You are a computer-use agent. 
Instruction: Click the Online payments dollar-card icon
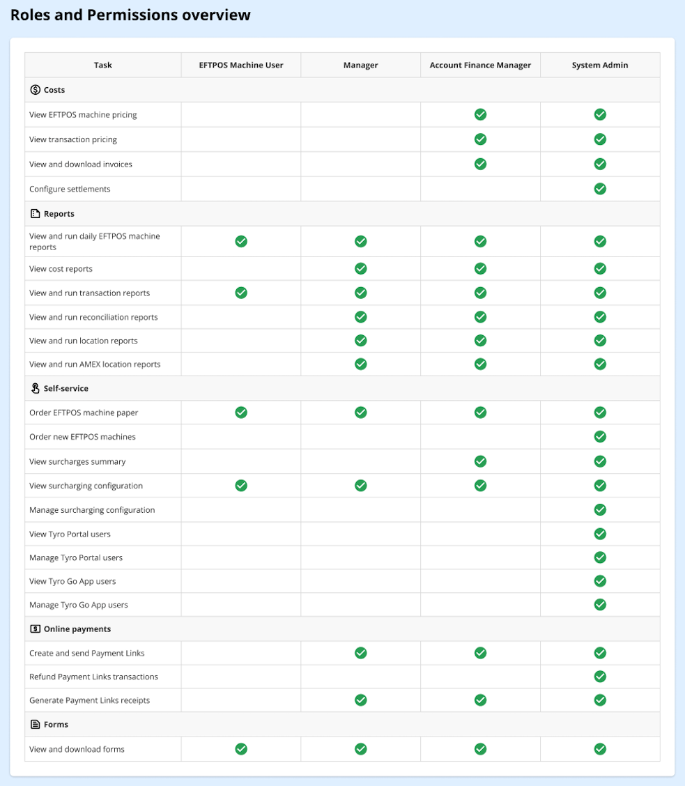[35, 629]
